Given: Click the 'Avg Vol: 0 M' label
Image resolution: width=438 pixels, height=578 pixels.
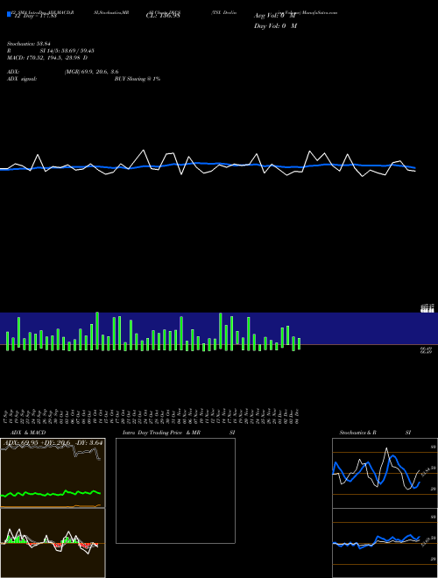Looking at the screenshot, I should tap(275, 16).
